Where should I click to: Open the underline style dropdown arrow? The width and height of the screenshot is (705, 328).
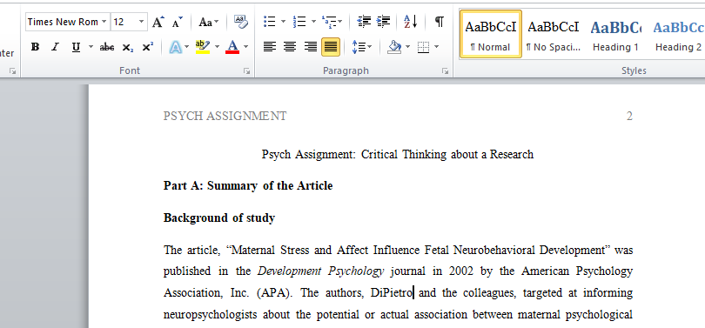(91, 47)
